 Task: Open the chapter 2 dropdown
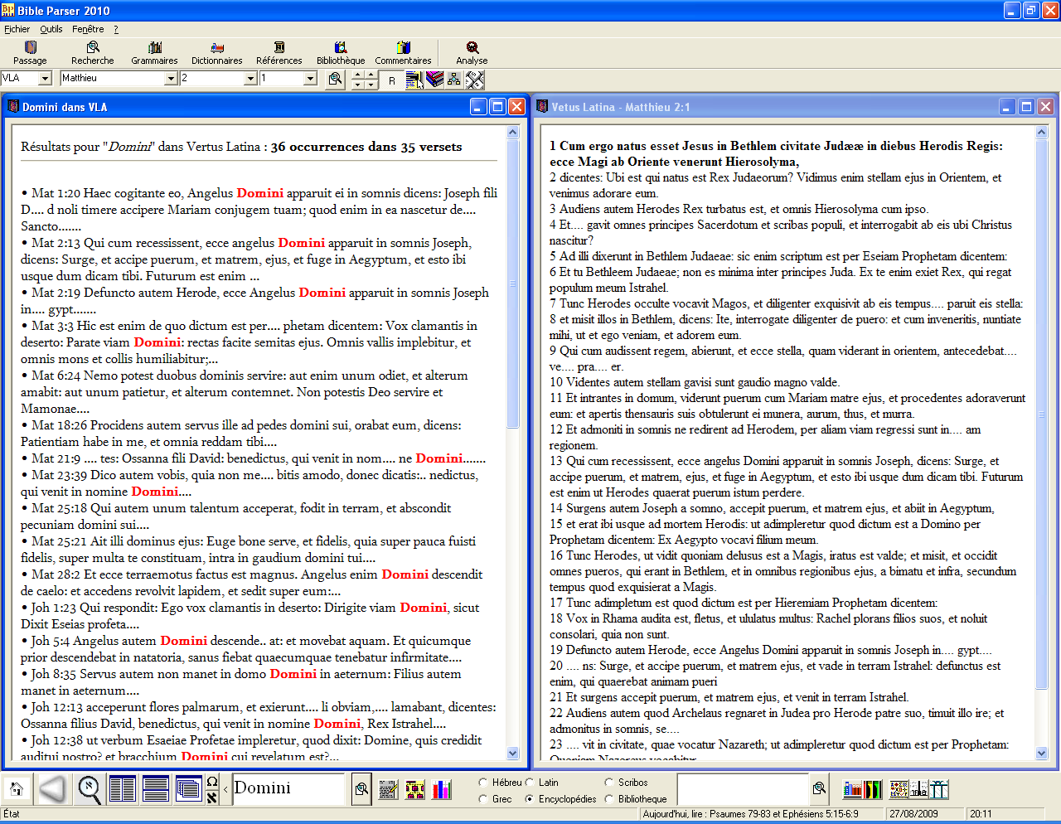(250, 78)
